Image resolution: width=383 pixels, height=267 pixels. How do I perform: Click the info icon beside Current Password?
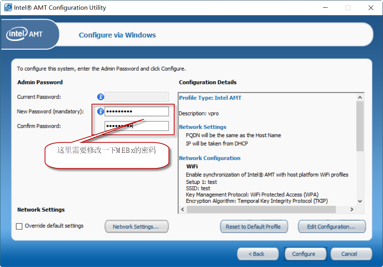click(x=101, y=97)
